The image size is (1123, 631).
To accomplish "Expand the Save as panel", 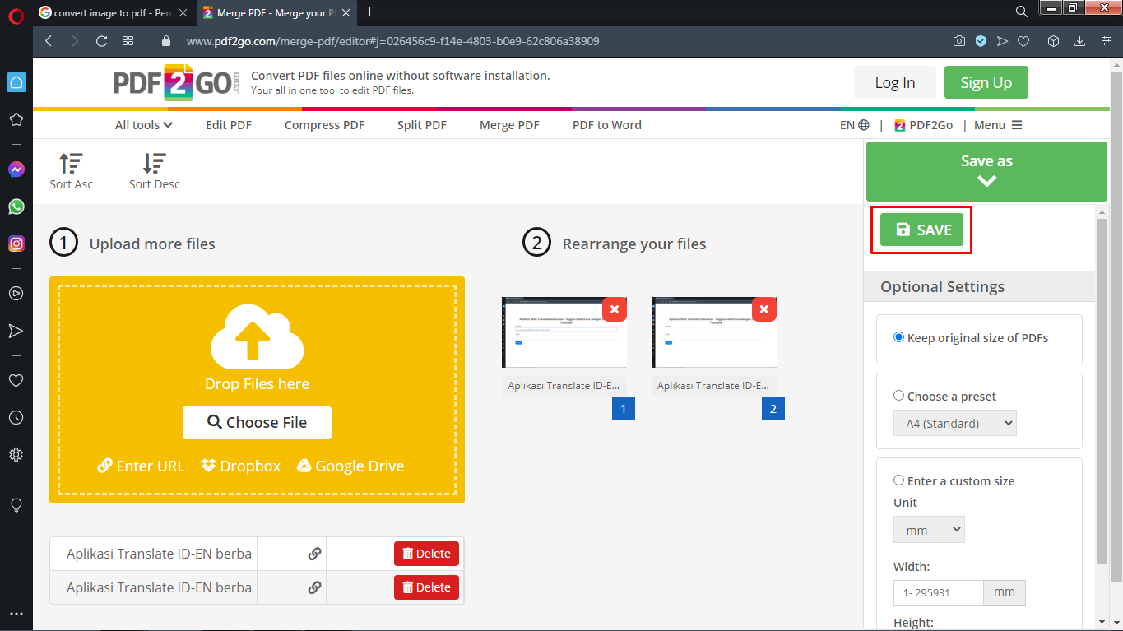I will [986, 171].
